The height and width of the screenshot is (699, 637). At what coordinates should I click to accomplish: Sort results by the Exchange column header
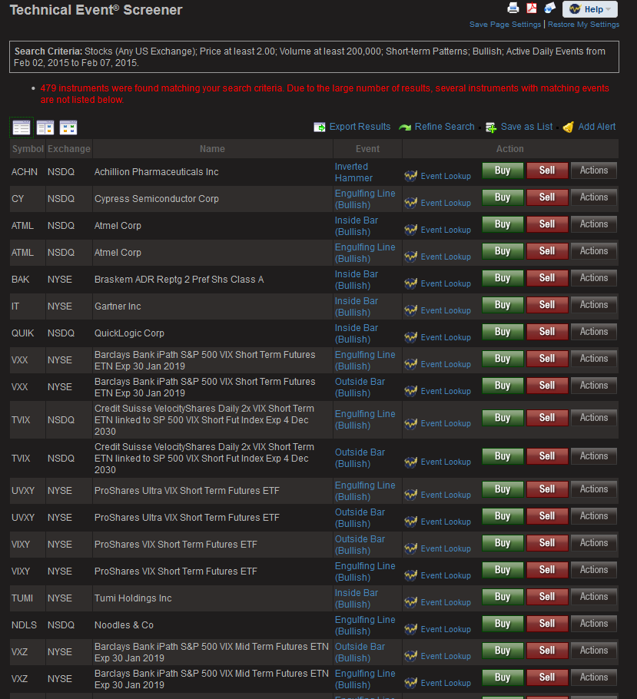point(68,149)
